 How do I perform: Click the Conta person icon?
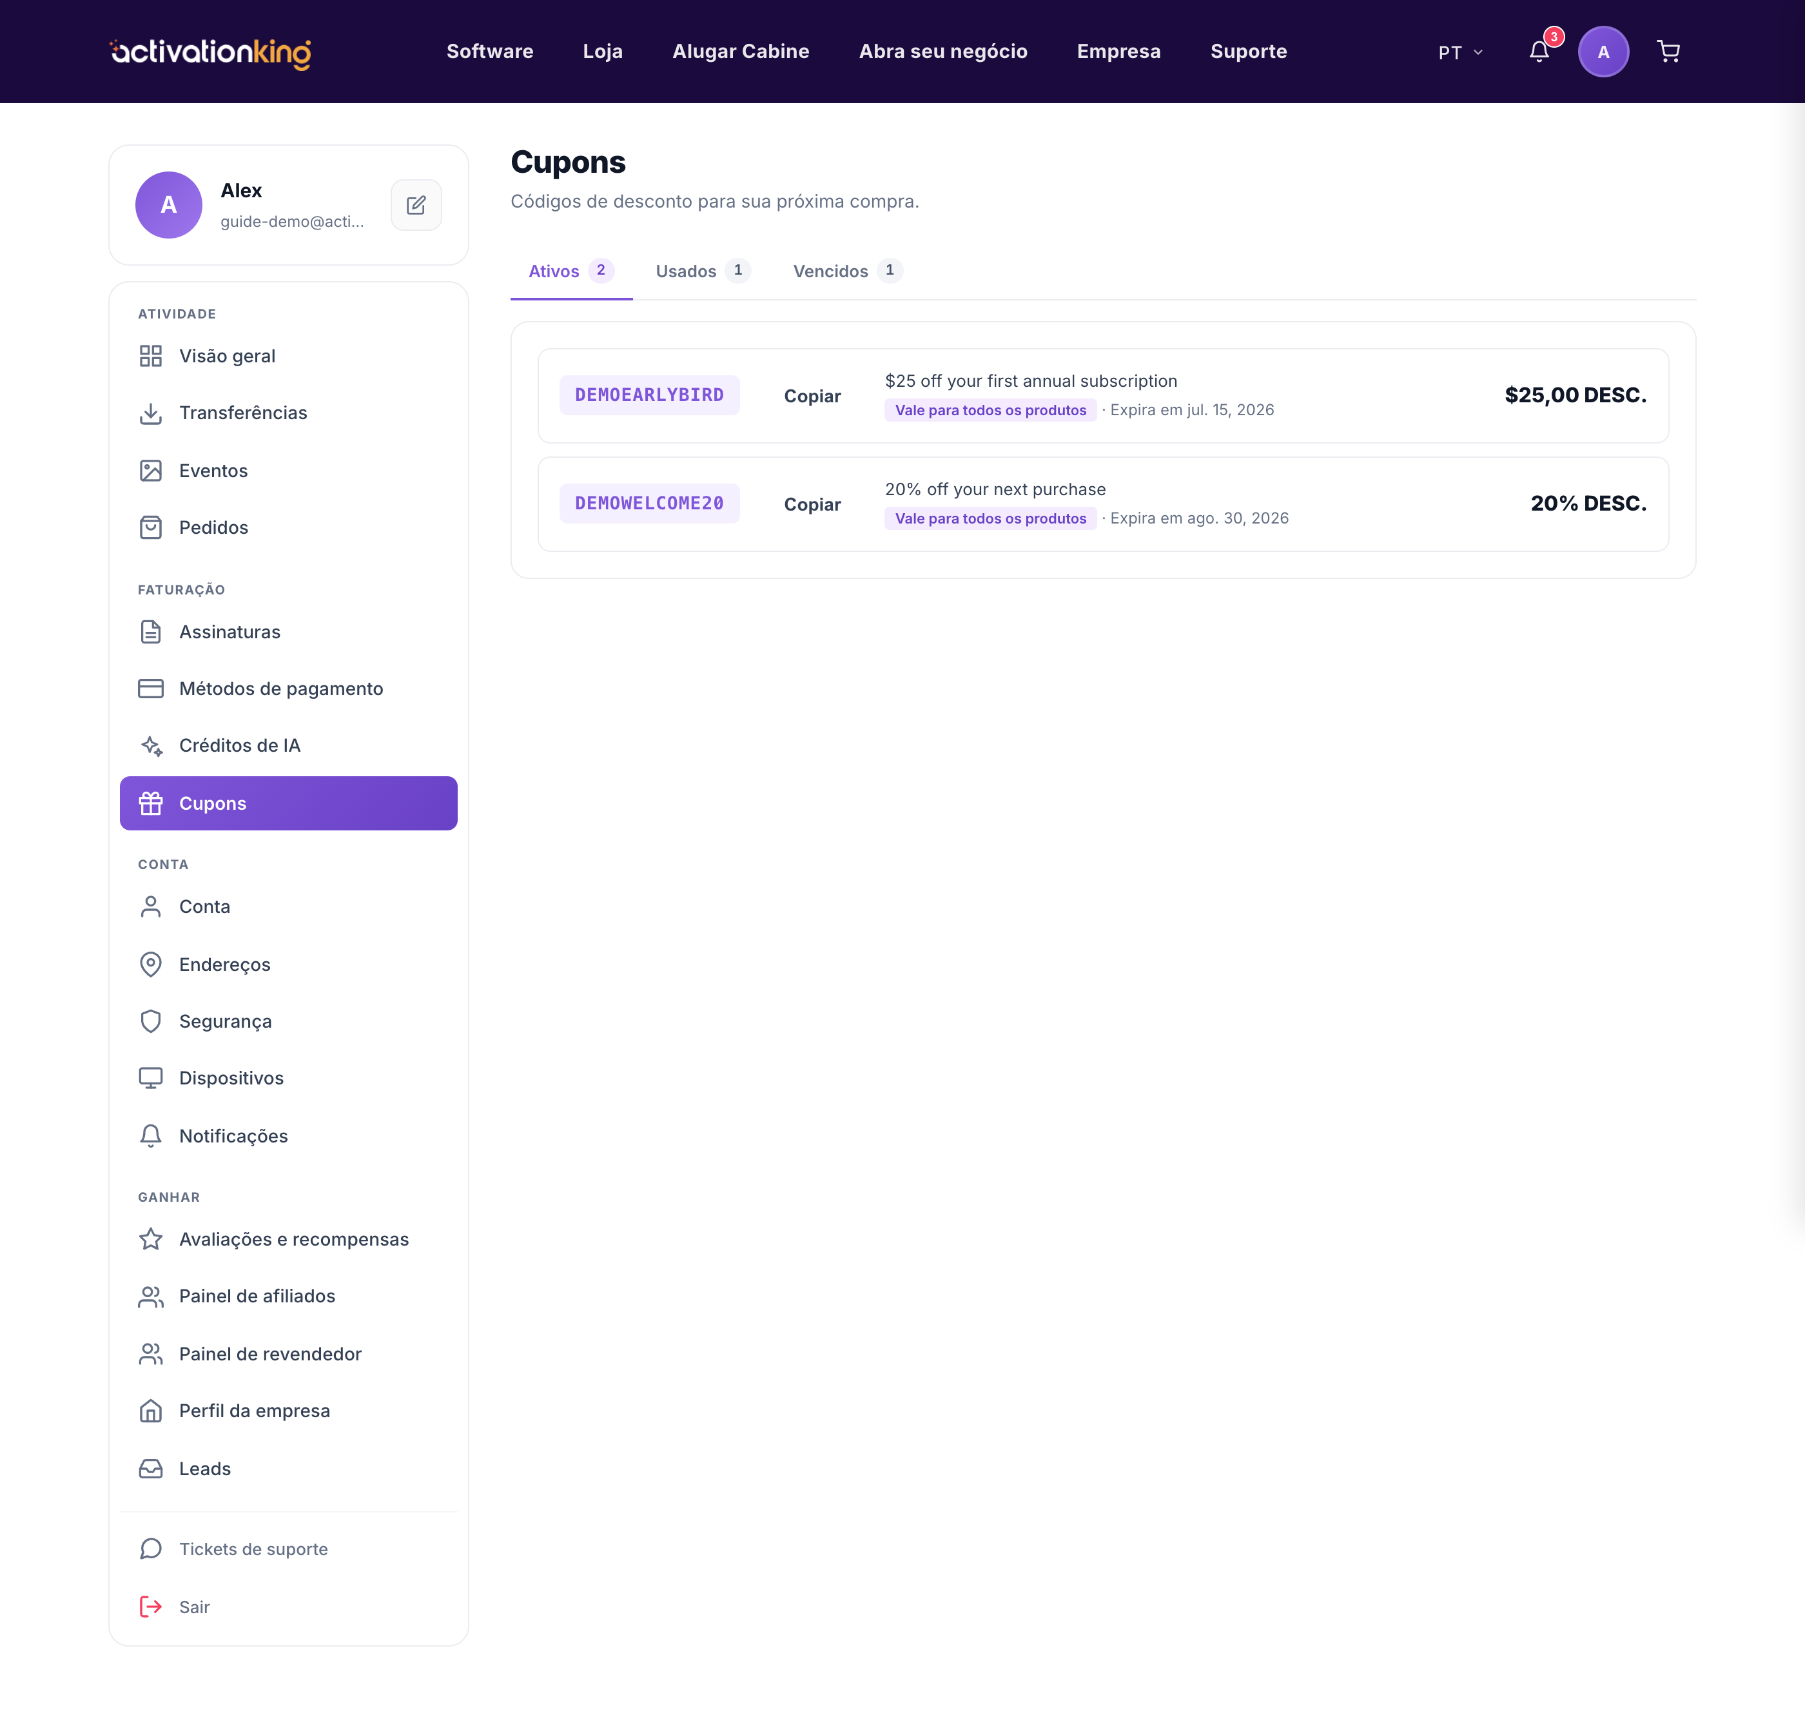click(x=151, y=906)
